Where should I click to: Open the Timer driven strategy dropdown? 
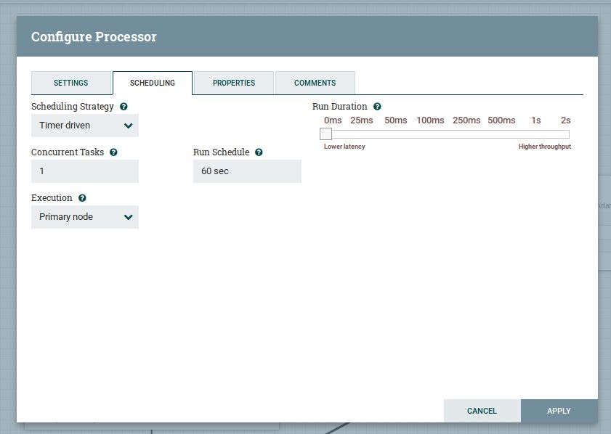click(x=85, y=126)
